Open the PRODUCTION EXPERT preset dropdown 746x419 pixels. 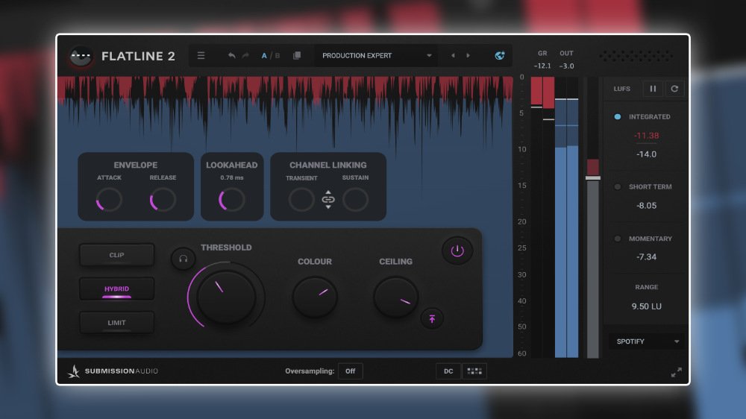coord(376,56)
